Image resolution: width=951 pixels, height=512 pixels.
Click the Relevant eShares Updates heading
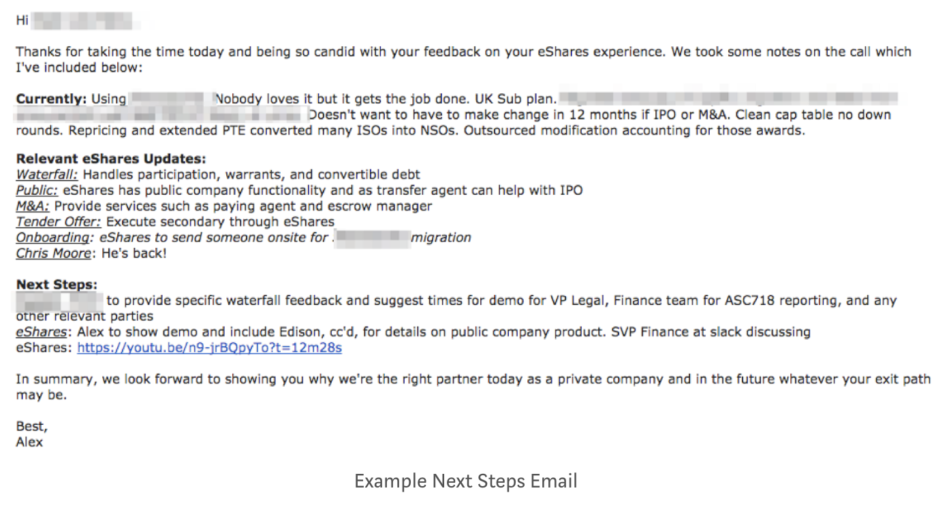click(x=111, y=159)
